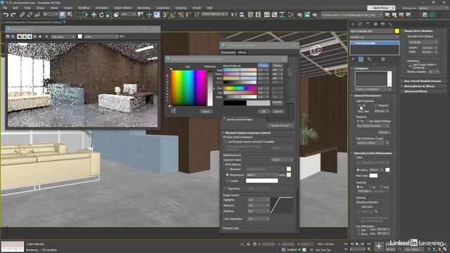Activate the Select and Rotate tool
Screen dimensions: 450x253
101,15
